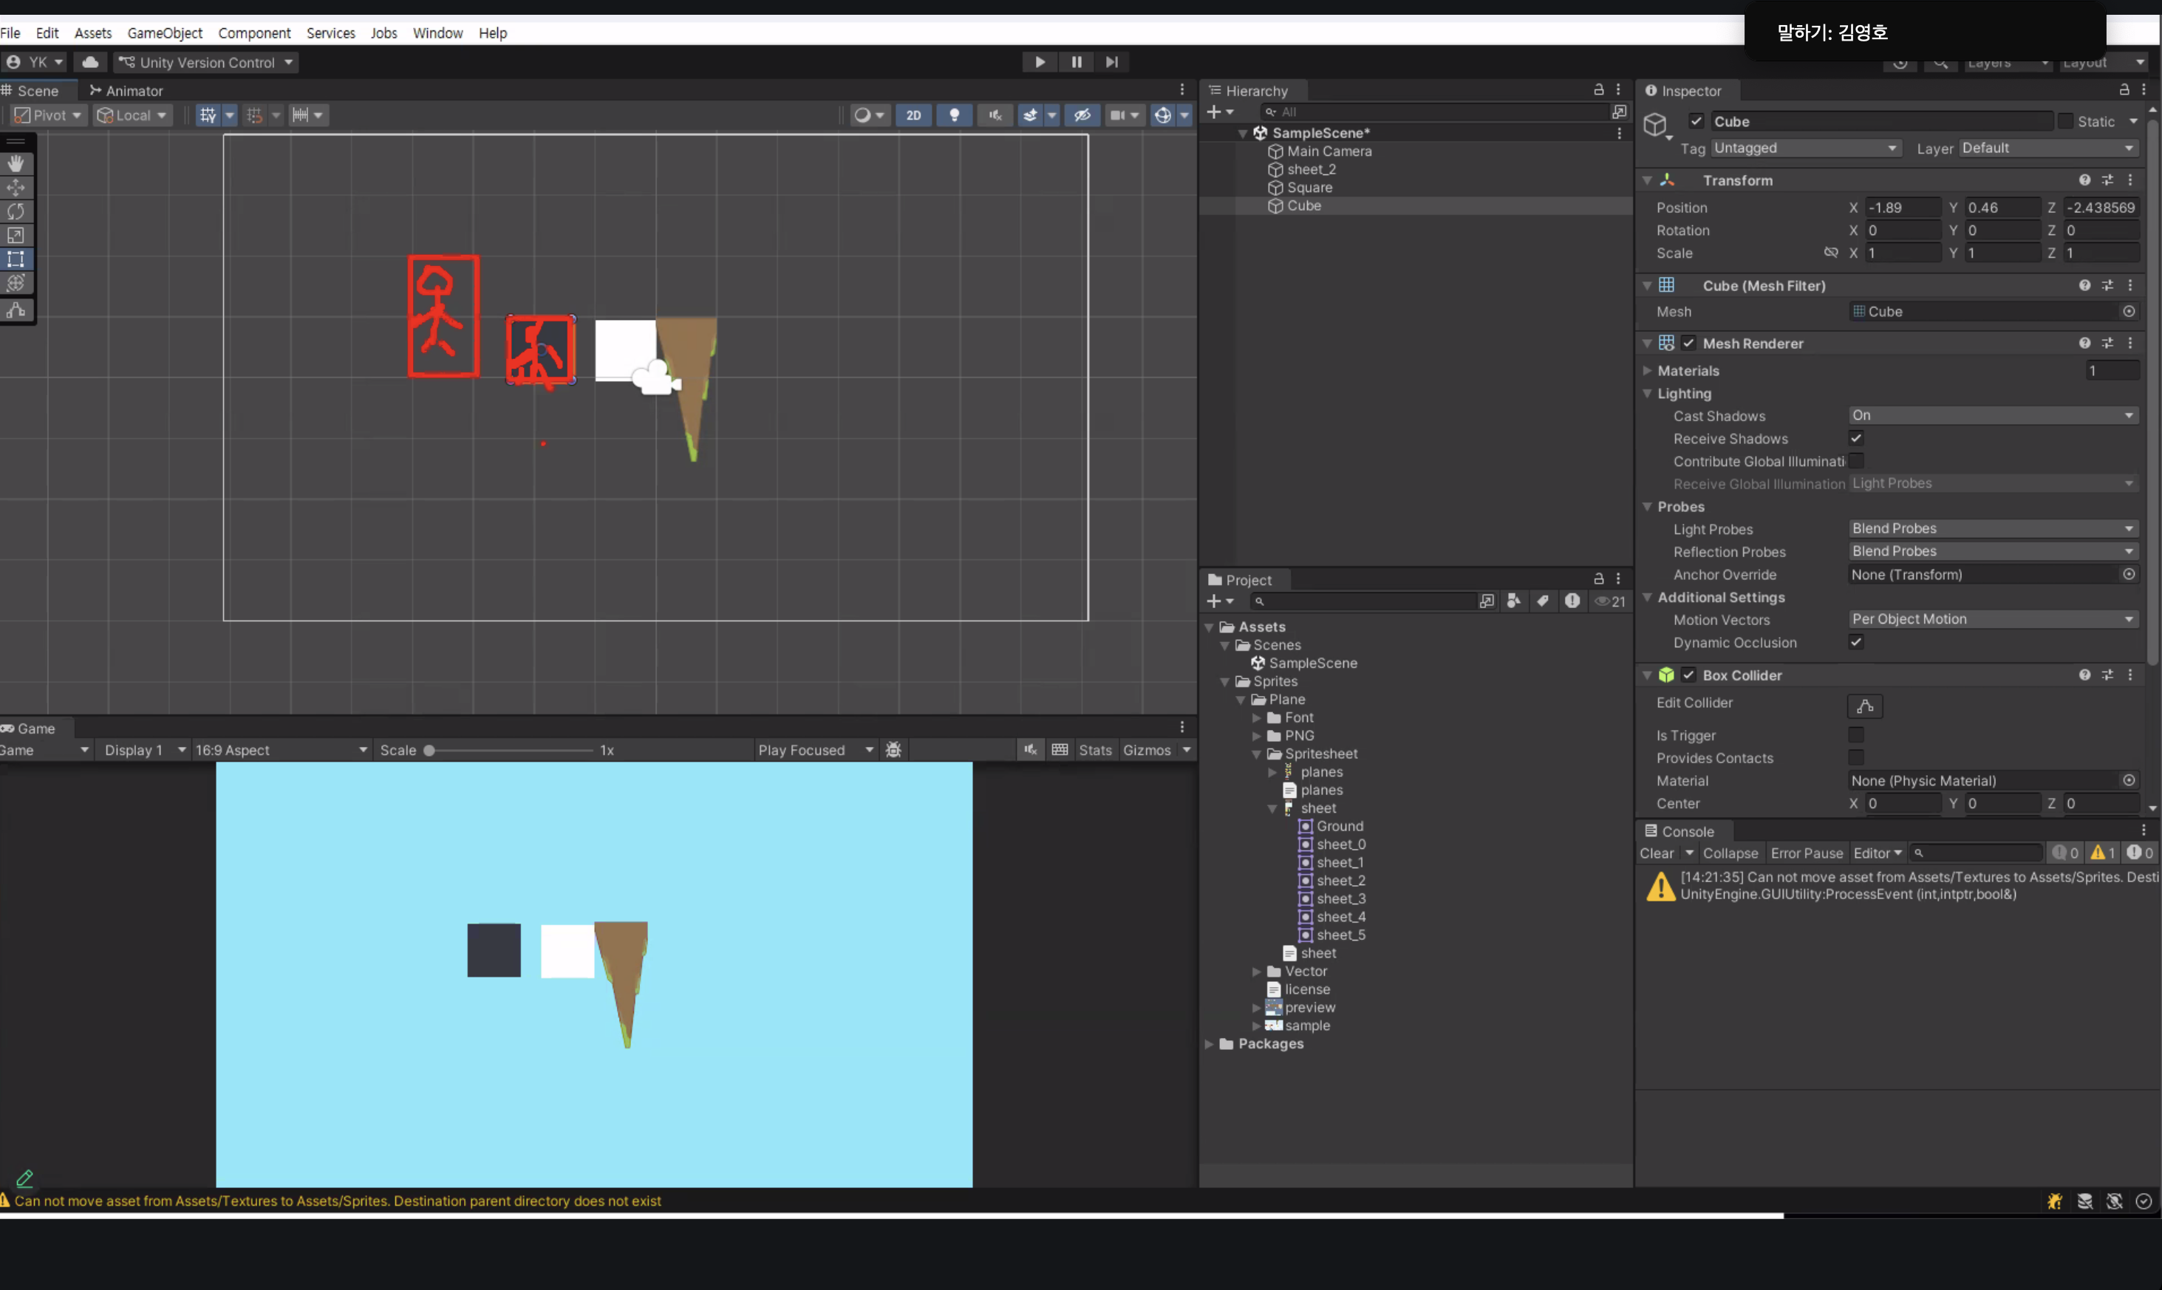Open Anchor Override object picker
The width and height of the screenshot is (2162, 1290).
click(x=2129, y=575)
